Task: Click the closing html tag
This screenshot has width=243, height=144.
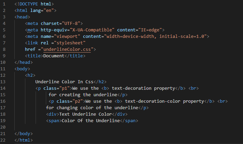Action: (x=24, y=140)
